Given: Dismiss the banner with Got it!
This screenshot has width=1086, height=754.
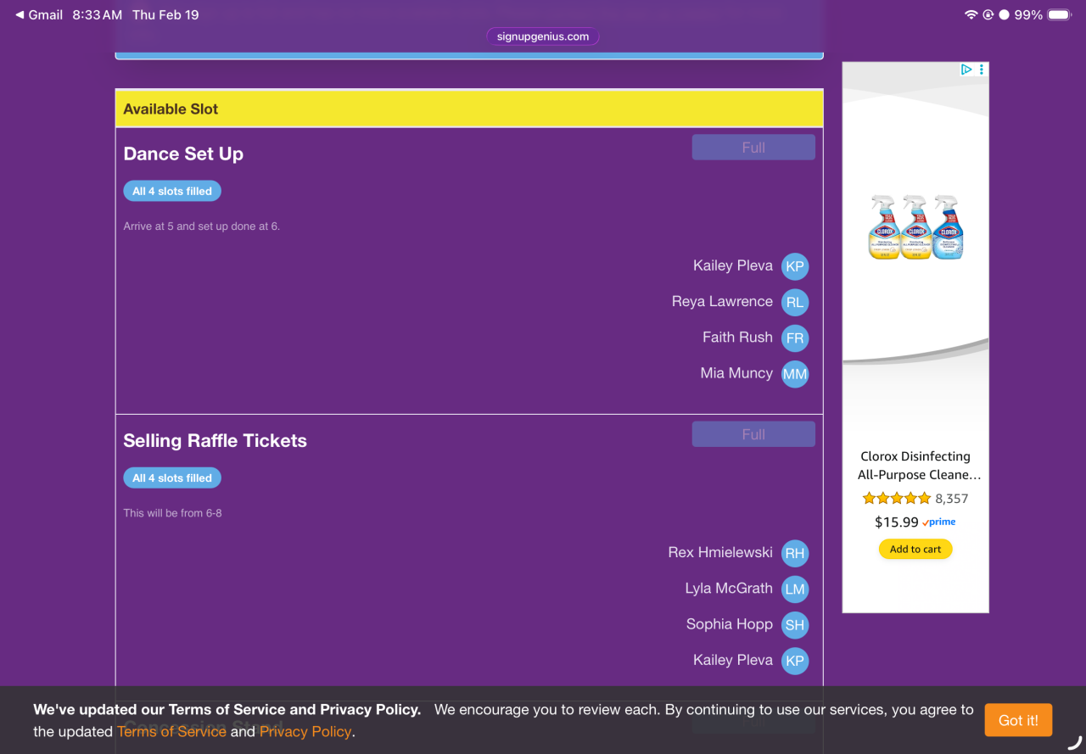Looking at the screenshot, I should pos(1018,720).
